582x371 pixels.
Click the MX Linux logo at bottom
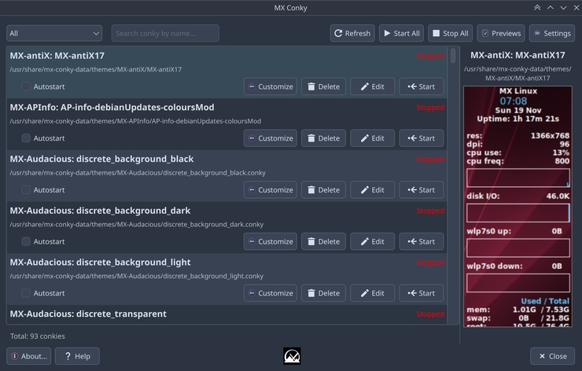[292, 356]
